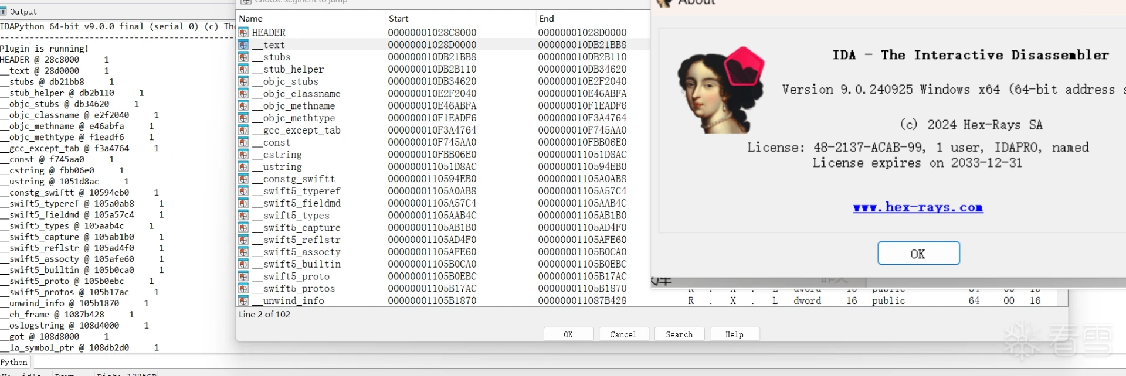Select the __cstring segment name
The width and height of the screenshot is (1126, 376).
tap(277, 155)
